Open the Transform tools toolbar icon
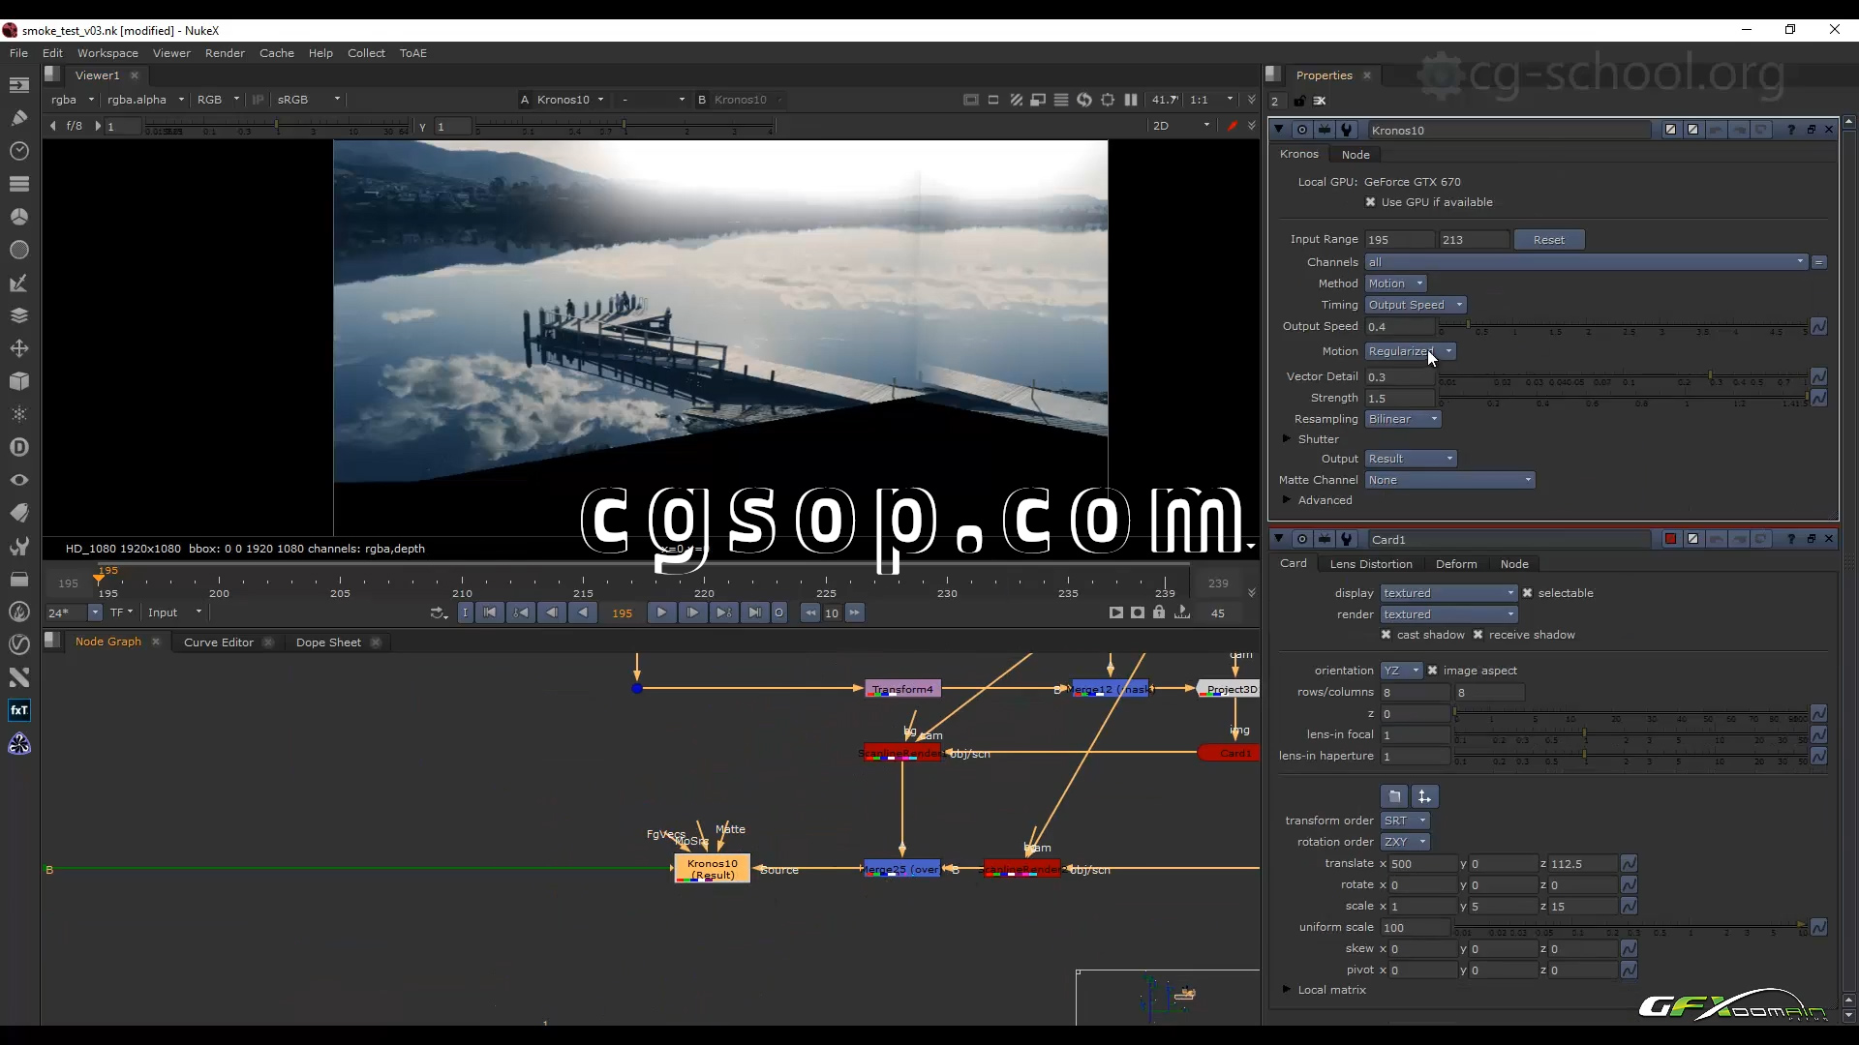1859x1045 pixels. click(x=18, y=348)
